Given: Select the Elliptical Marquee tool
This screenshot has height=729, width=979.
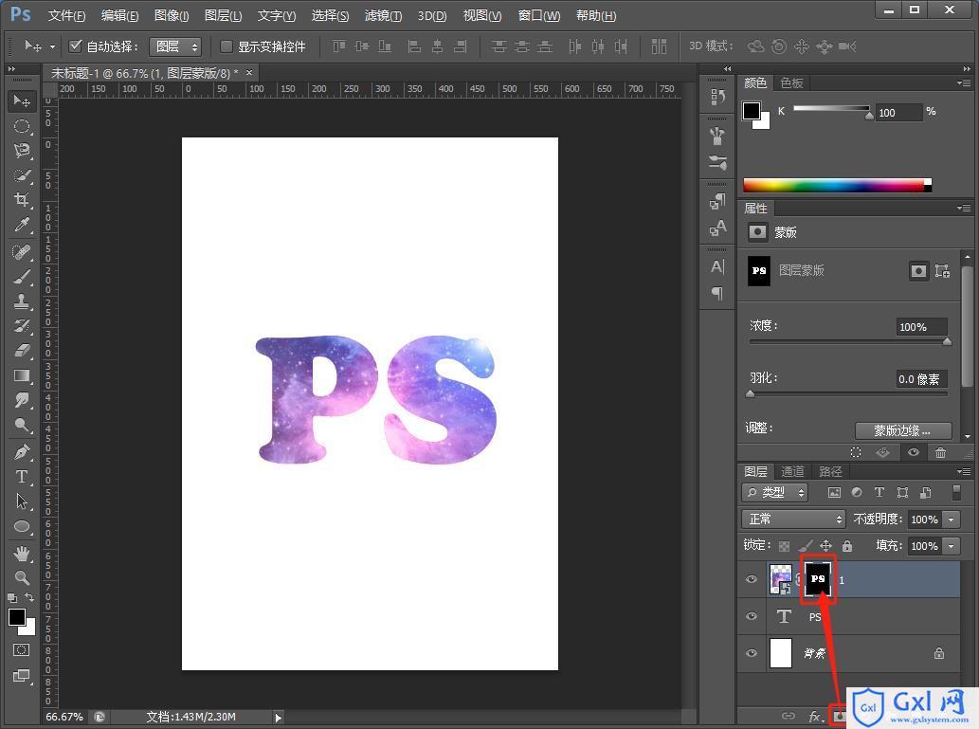Looking at the screenshot, I should click(x=21, y=126).
